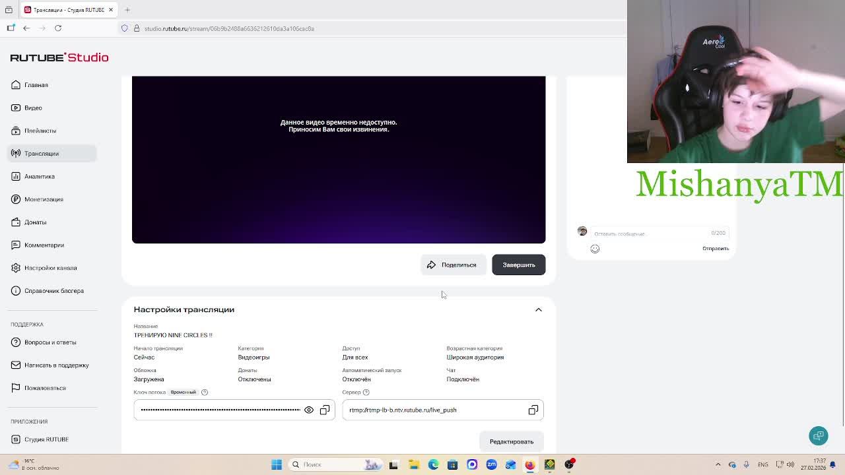Click the unavailable video player area
Screen dimensions: 845x475
(339, 160)
